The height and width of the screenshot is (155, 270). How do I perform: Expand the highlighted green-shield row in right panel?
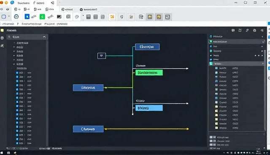click(263, 42)
